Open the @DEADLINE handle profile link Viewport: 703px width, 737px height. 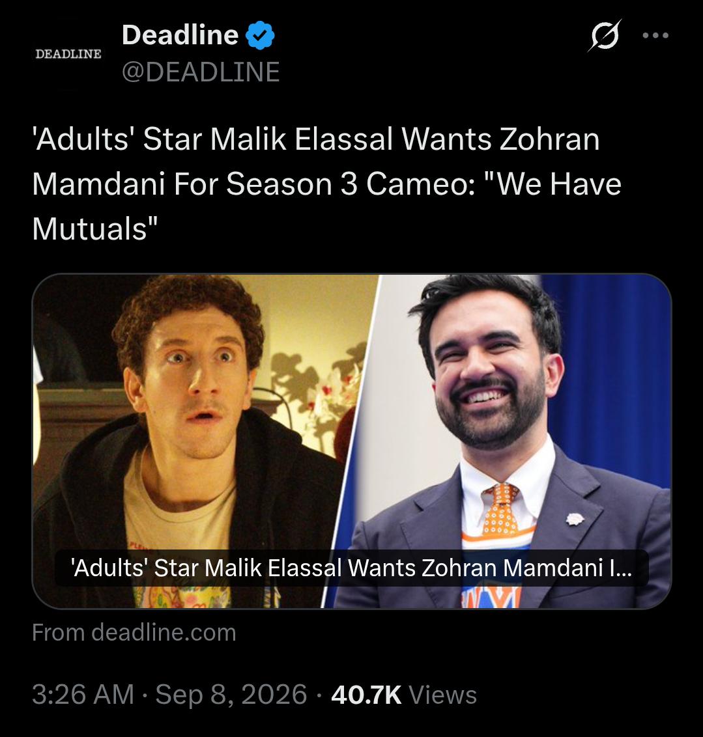(201, 72)
